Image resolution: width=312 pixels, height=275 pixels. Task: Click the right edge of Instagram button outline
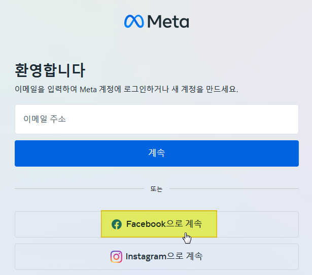[298, 257]
